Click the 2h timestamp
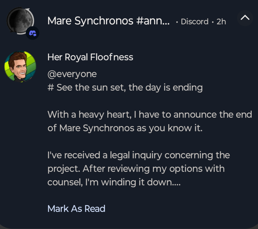This screenshot has height=229, width=258. 221,22
